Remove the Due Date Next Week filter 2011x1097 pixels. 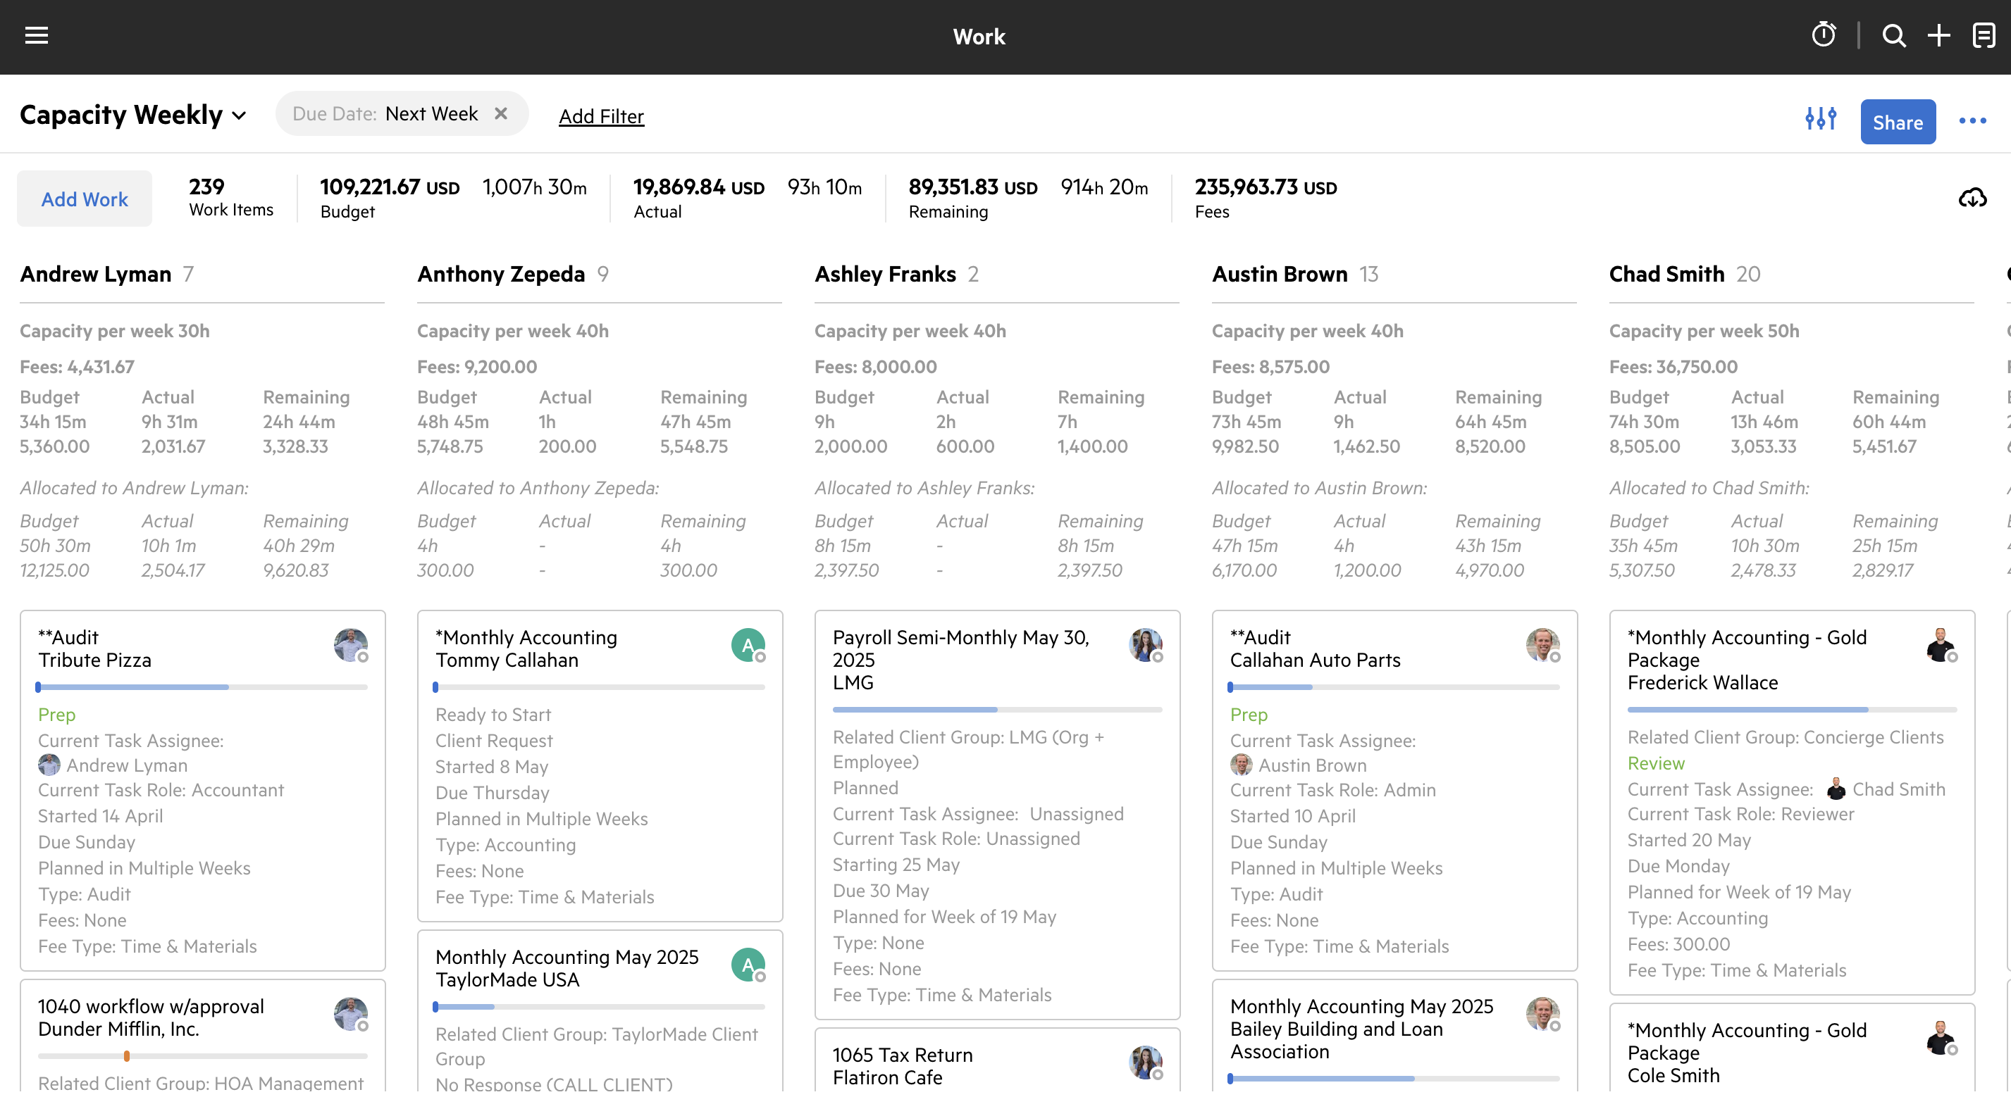[501, 114]
